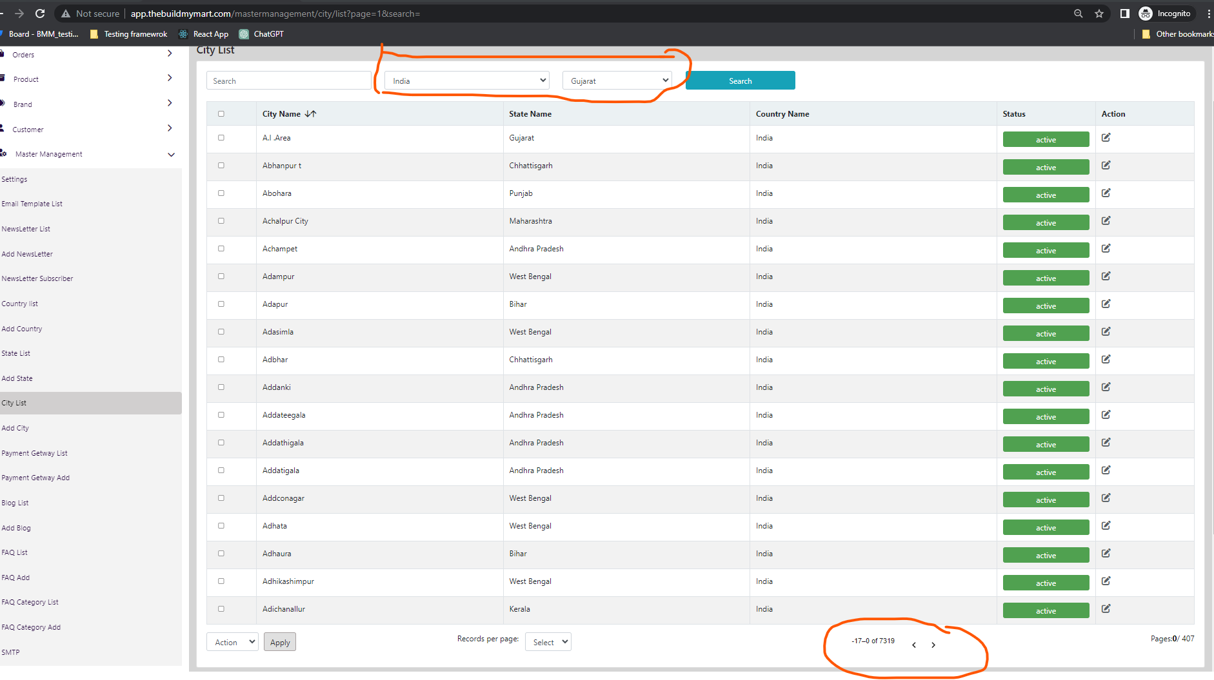Click active status badge for Adhaura
Image resolution: width=1214 pixels, height=680 pixels.
coord(1046,555)
